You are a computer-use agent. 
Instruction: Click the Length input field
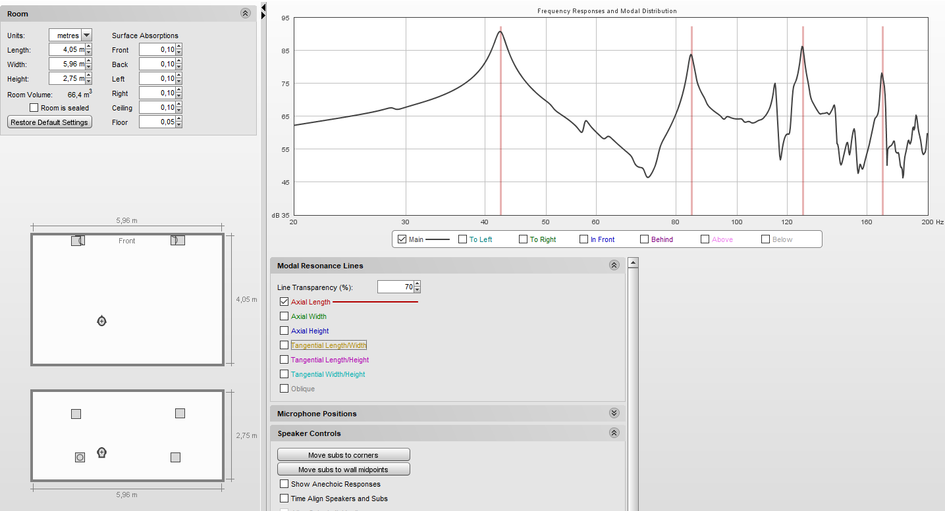point(67,50)
